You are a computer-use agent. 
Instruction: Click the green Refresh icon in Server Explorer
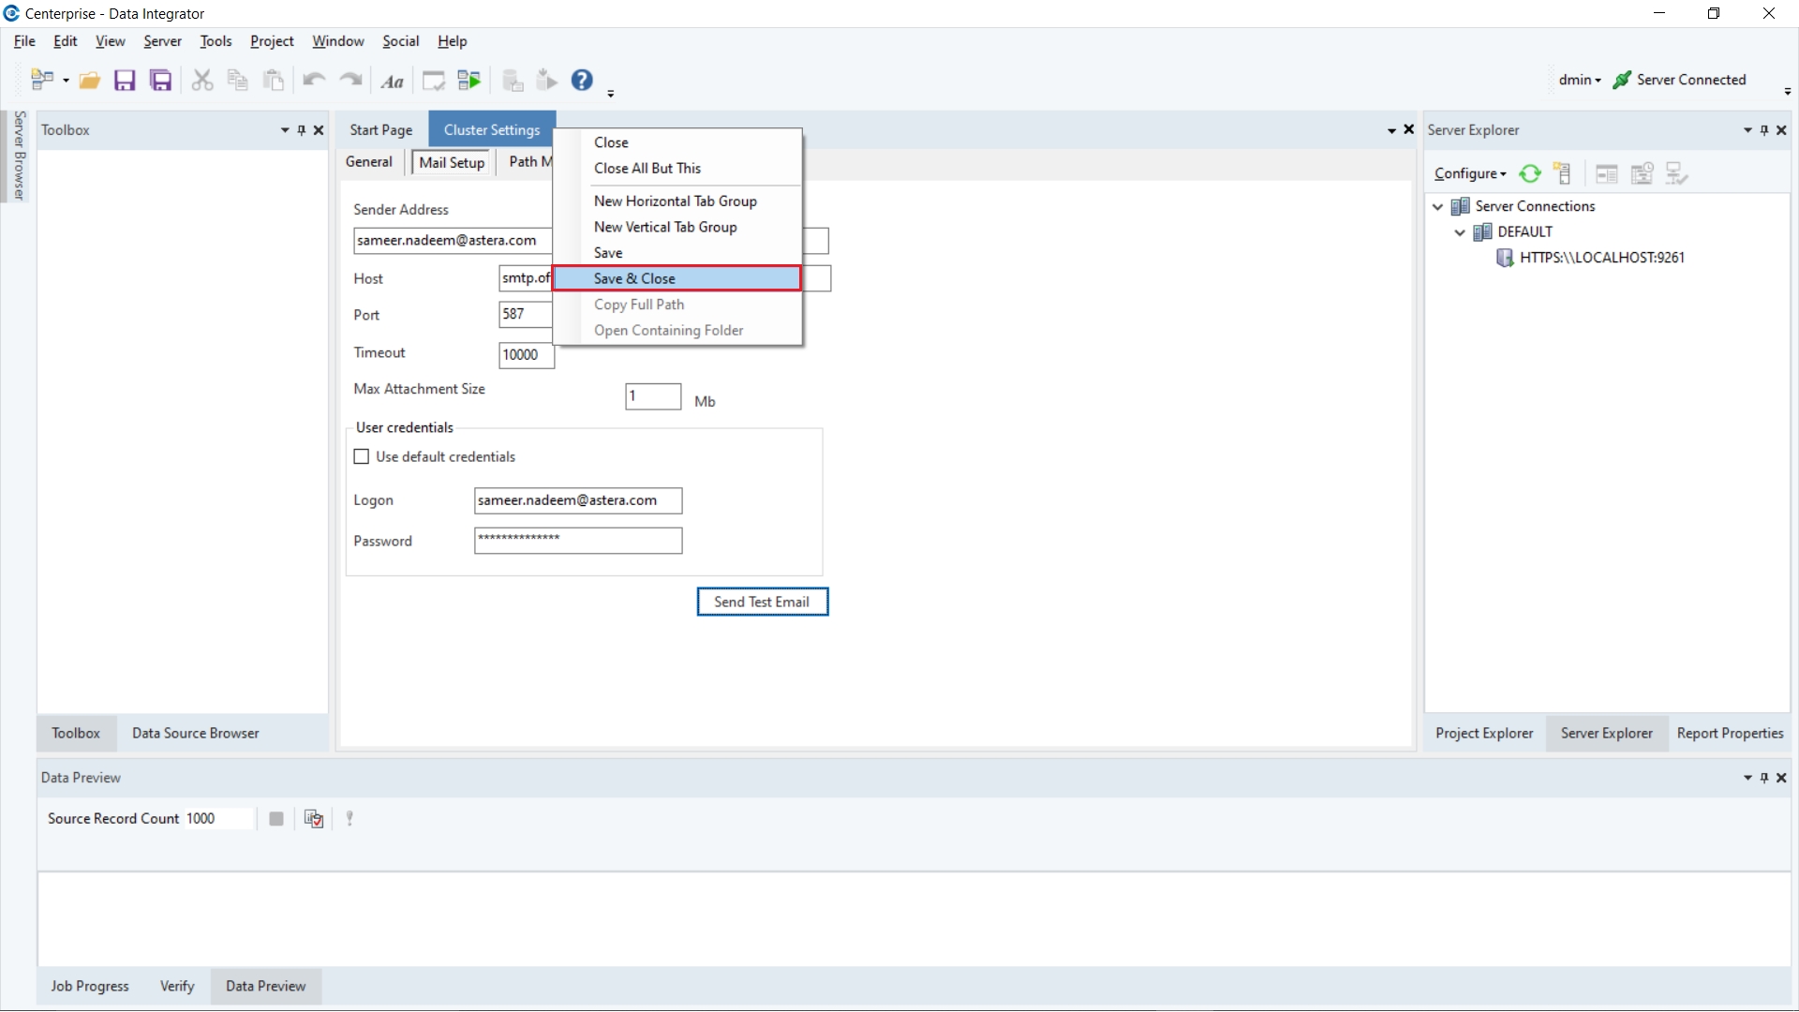(x=1530, y=173)
